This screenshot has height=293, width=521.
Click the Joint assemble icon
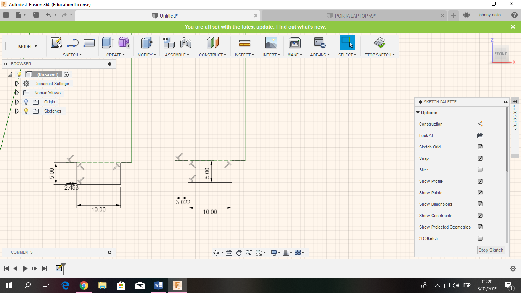click(x=185, y=43)
